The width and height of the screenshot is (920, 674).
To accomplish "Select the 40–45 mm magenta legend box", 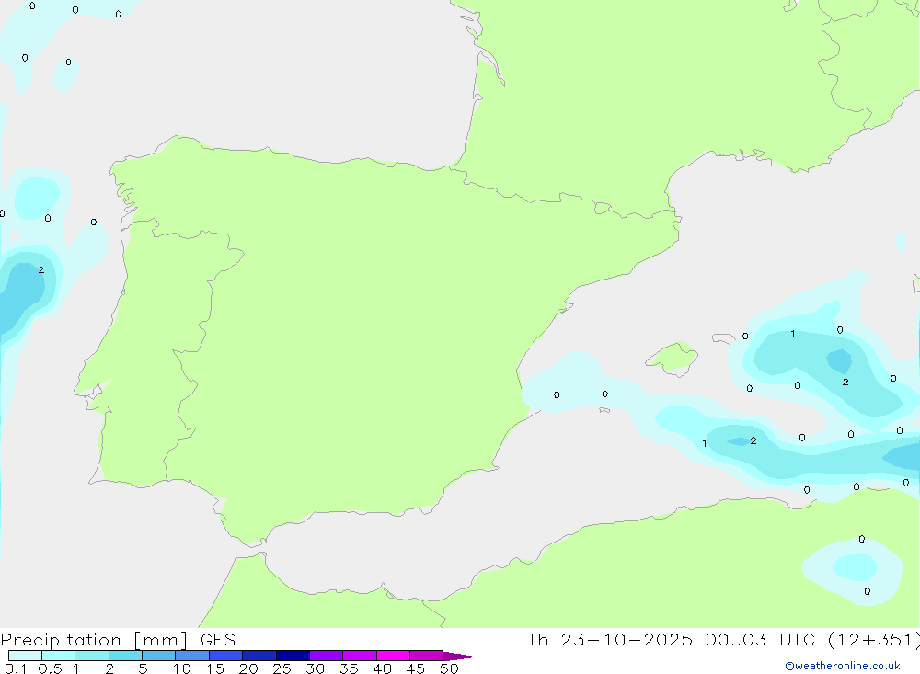I will pos(393,656).
